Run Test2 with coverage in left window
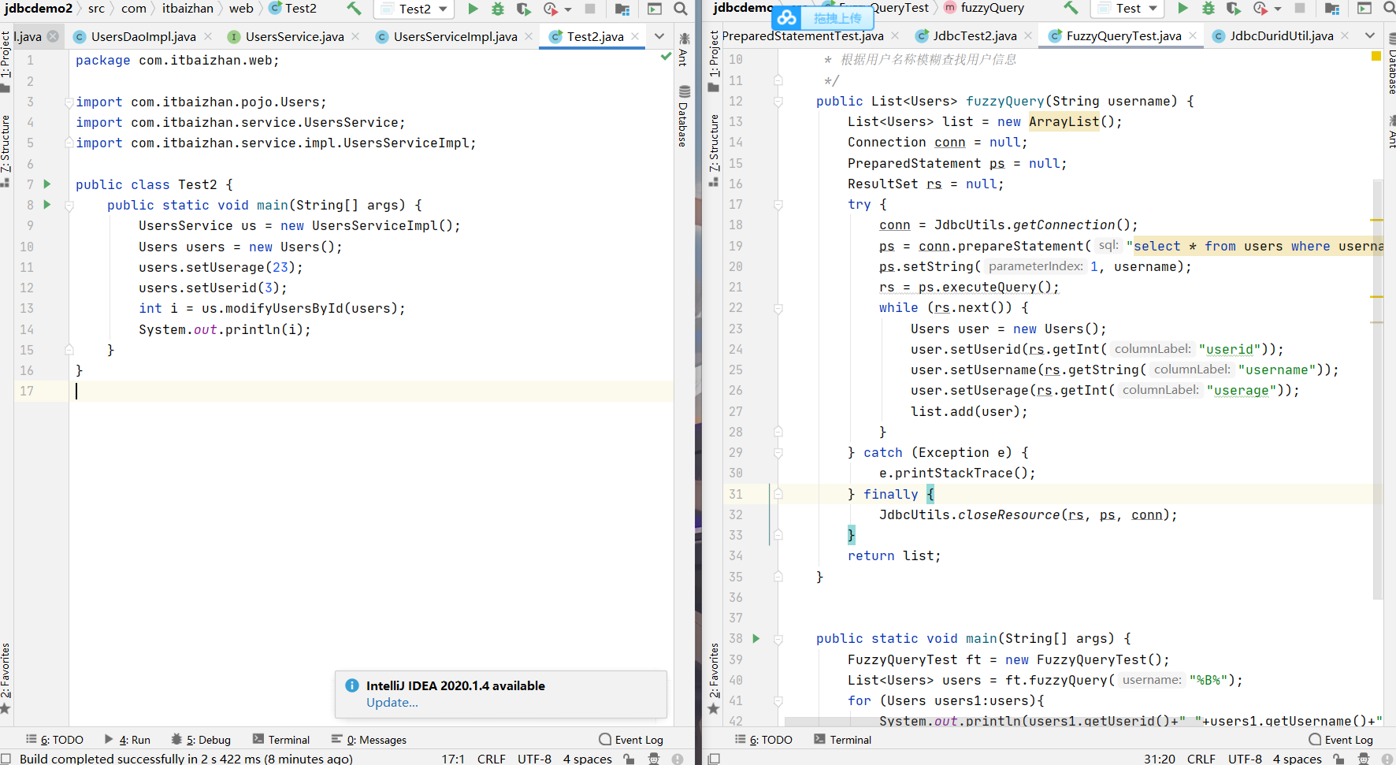The image size is (1396, 765). [x=524, y=9]
